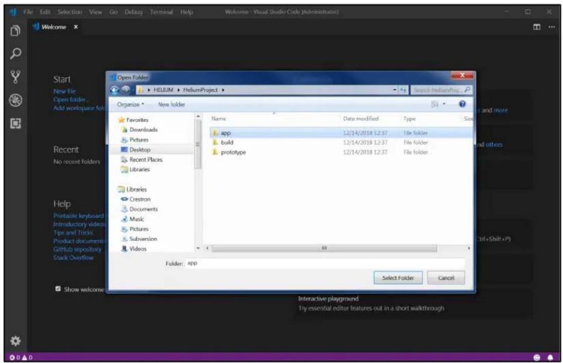
Task: Open the Go menu
Action: click(114, 12)
